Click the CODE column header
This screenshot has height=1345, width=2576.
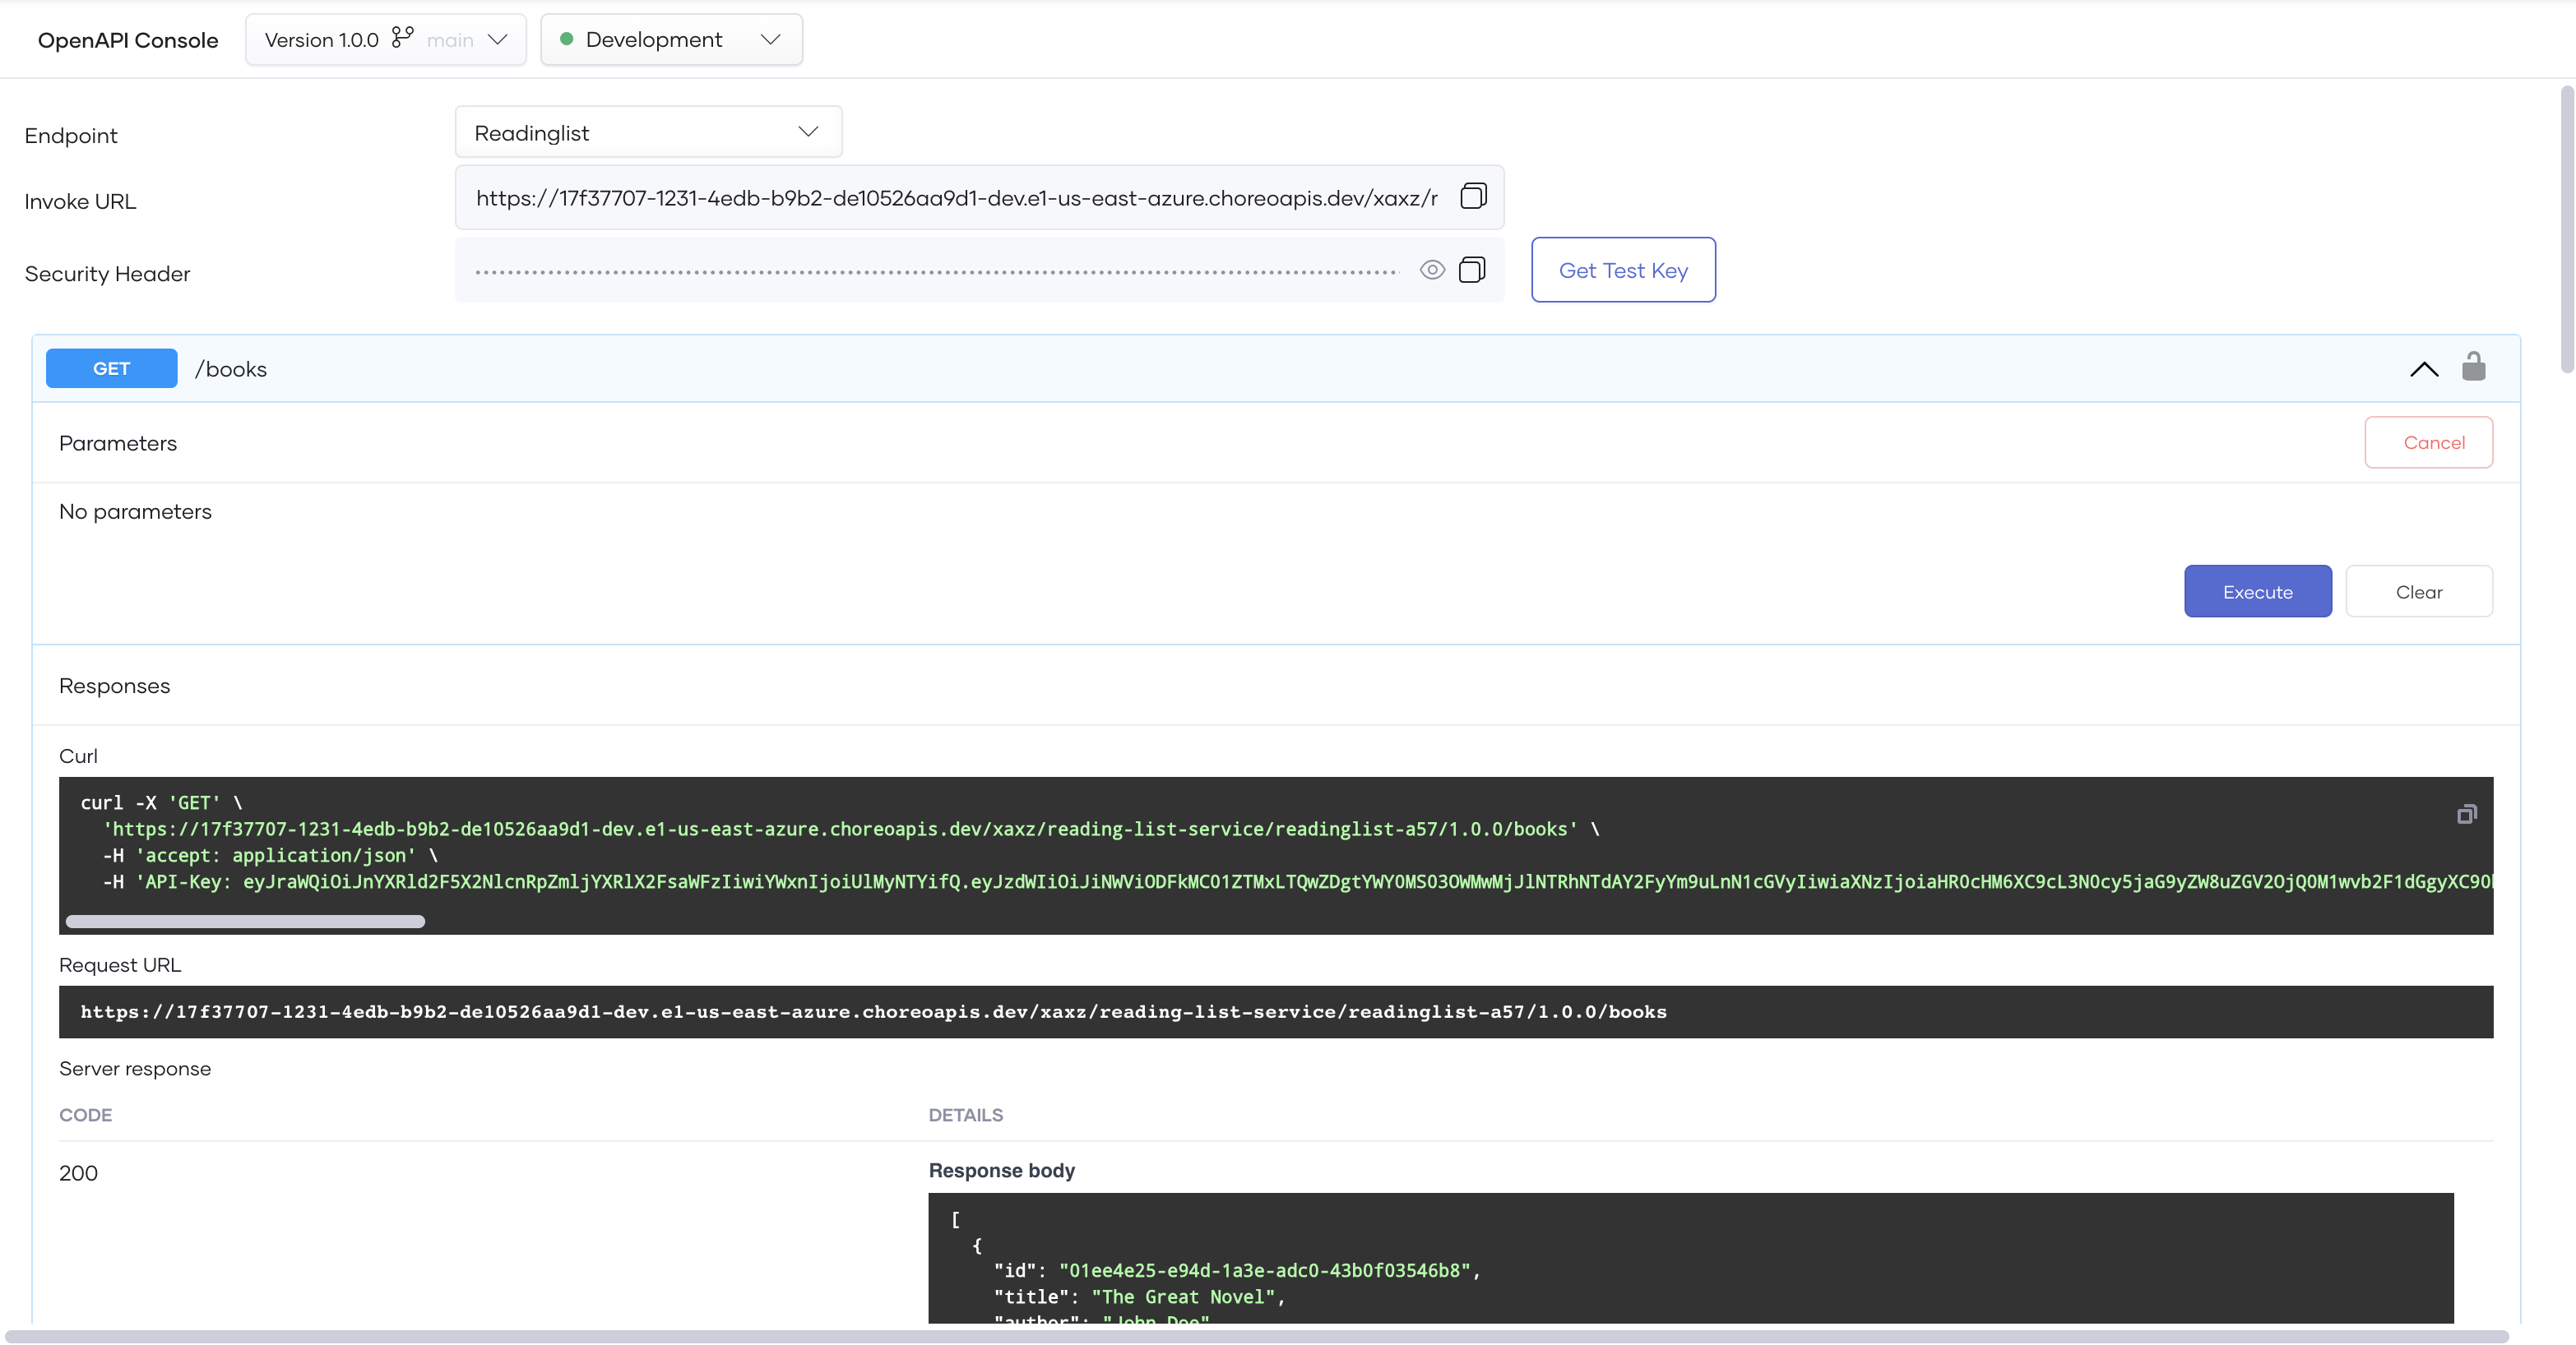[85, 1115]
